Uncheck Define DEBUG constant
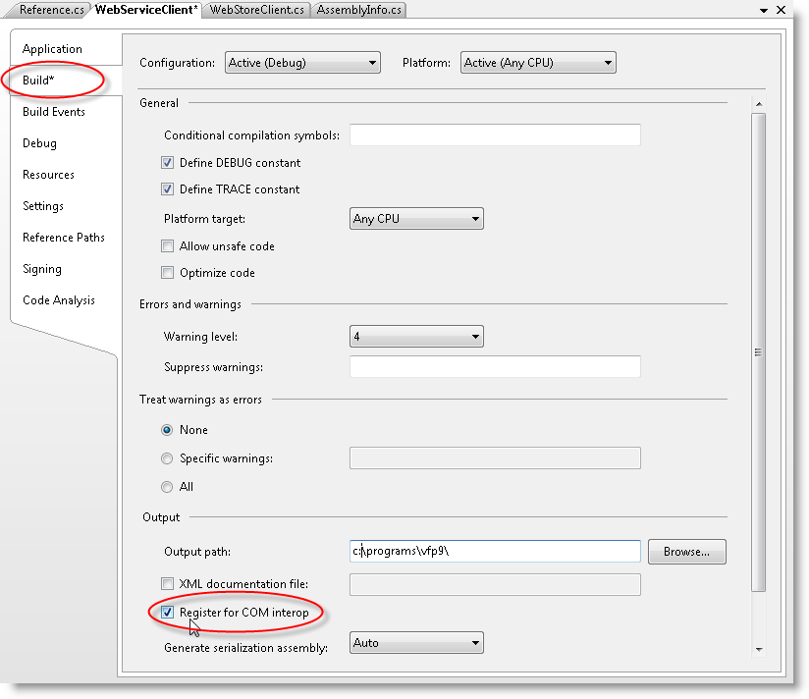 pyautogui.click(x=167, y=163)
